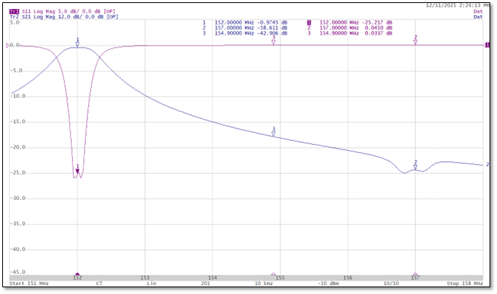This screenshot has width=497, height=294.
Task: Click marker 2 triangle on the S11 trace
Action: pos(415,42)
